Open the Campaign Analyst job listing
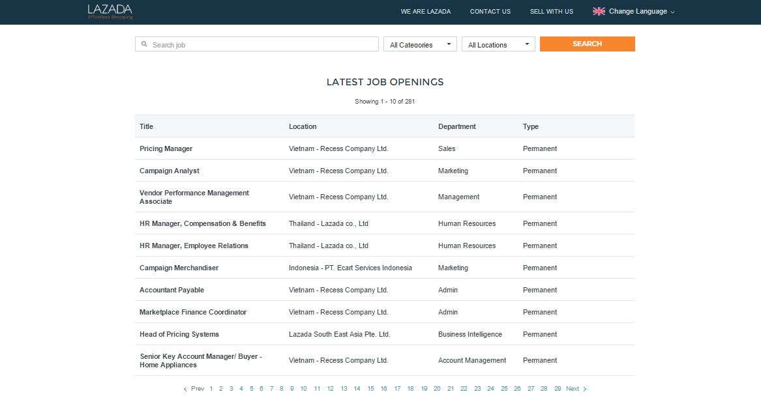Image resolution: width=761 pixels, height=409 pixels. [170, 171]
